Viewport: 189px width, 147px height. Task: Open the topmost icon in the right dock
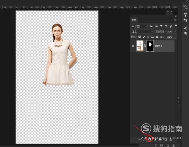185,7
